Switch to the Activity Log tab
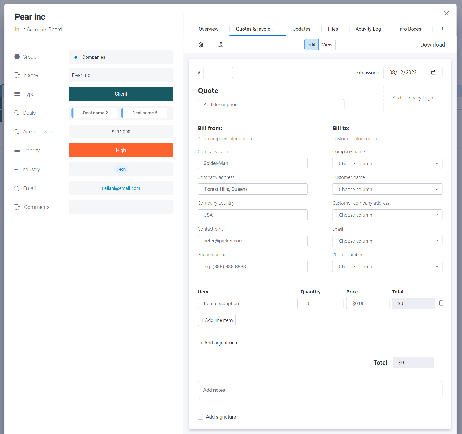 [368, 29]
